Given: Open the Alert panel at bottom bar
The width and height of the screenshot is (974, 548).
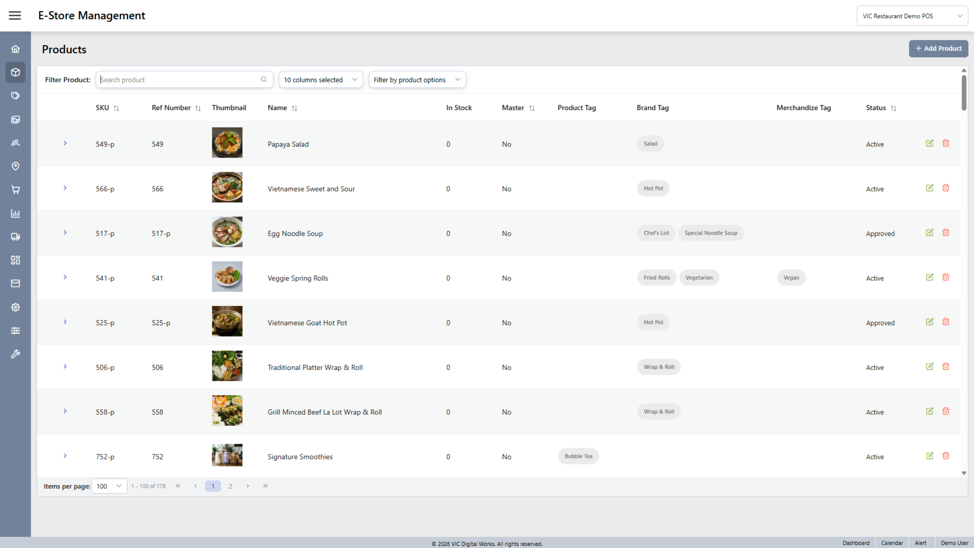Looking at the screenshot, I should [921, 543].
